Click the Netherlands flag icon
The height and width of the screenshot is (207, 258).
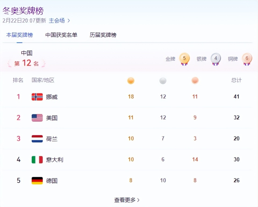(37, 139)
